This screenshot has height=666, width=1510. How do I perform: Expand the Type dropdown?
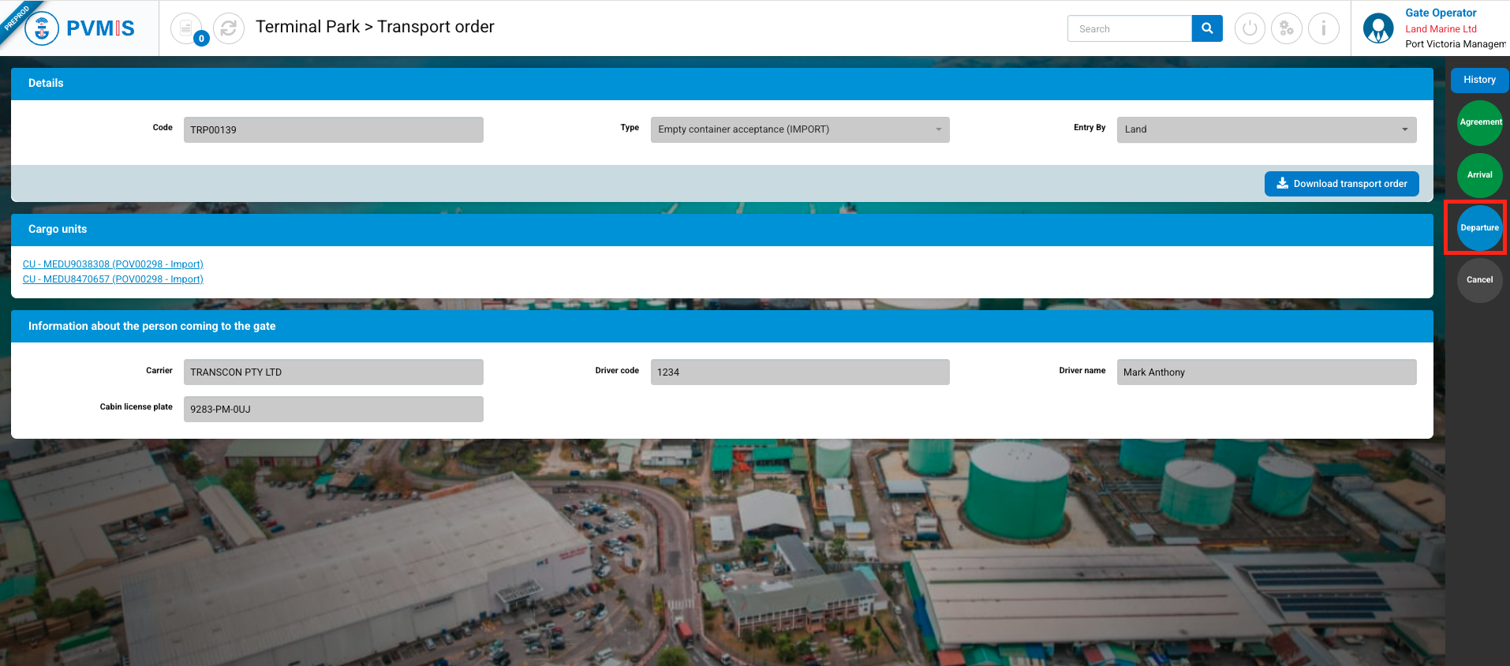[x=799, y=129]
